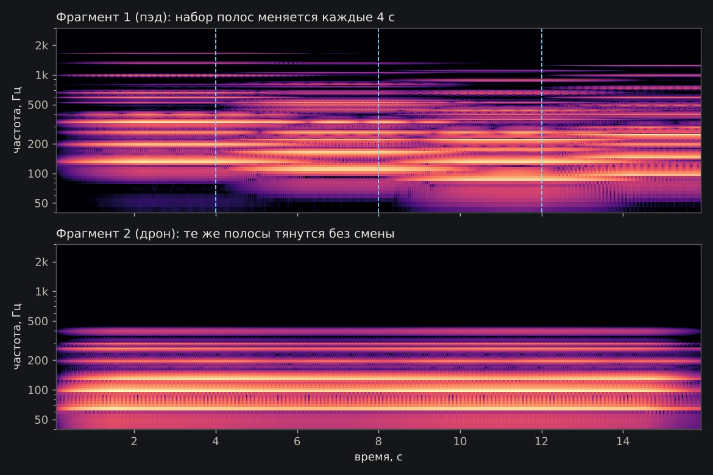713x475 pixels.
Task: Click the "100" frequency tick of Фрагмент 2
Action: coord(38,390)
